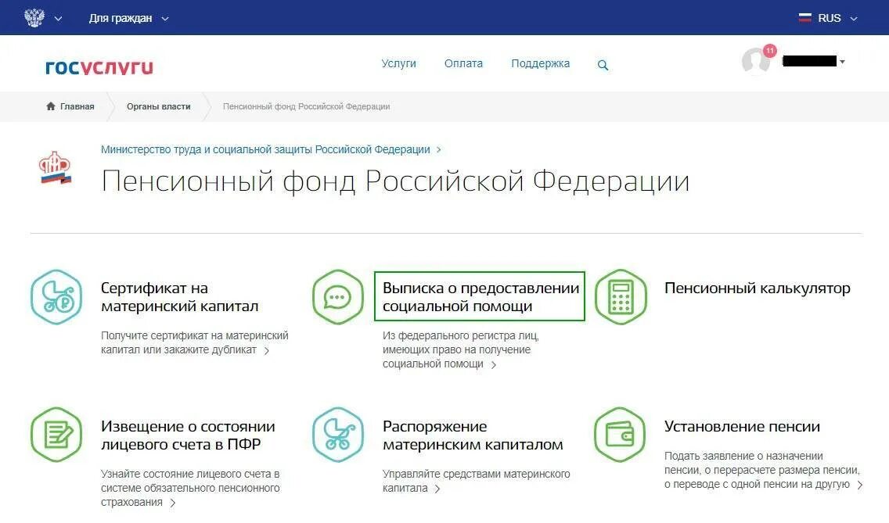The height and width of the screenshot is (523, 889).
Task: Open 'Сертификат на материнский капитал' service
Action: [179, 297]
